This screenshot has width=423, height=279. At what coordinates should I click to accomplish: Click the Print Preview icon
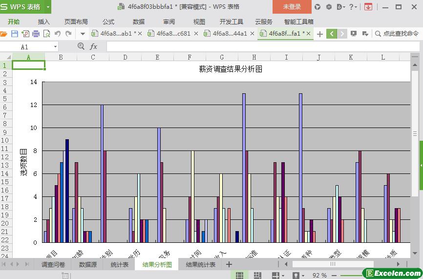pos(46,34)
